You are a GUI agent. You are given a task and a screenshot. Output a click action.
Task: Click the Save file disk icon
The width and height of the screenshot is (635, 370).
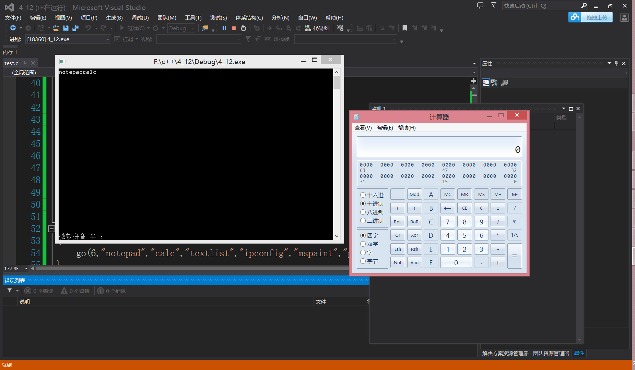click(66, 28)
